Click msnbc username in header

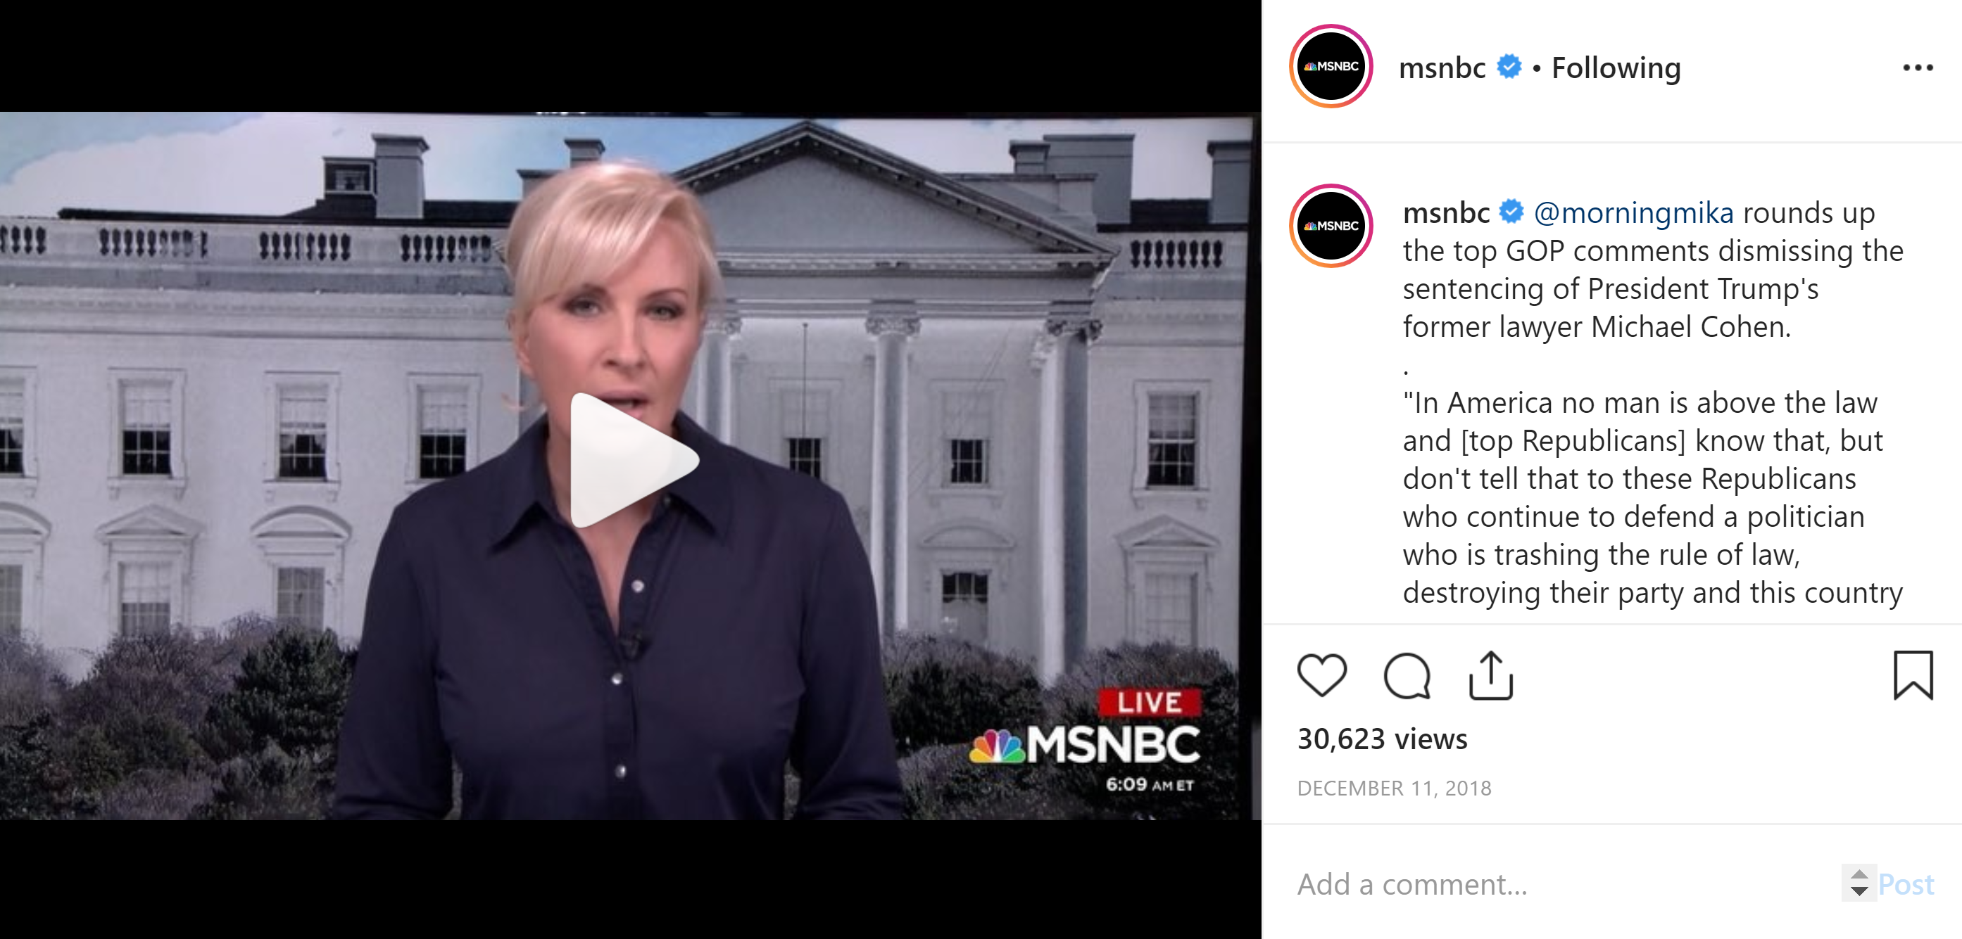1442,68
